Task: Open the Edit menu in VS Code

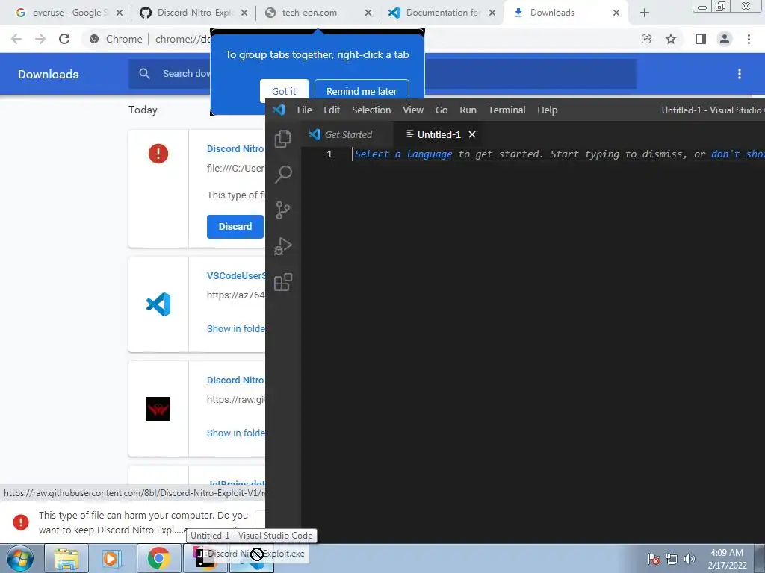Action: point(332,110)
